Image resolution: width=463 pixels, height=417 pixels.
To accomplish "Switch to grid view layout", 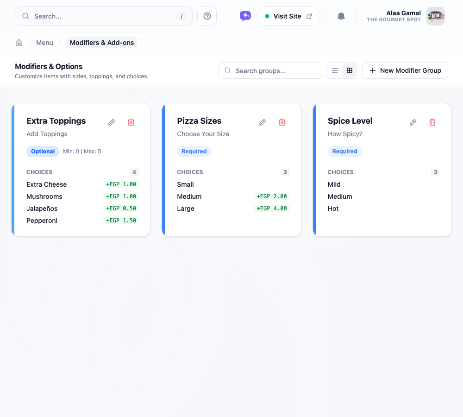I will 350,70.
